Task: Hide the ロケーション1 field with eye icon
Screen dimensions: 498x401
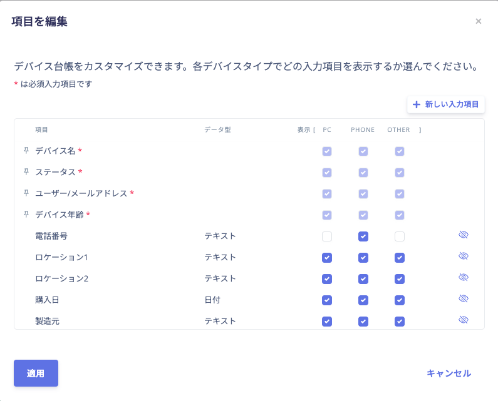Action: coord(464,256)
